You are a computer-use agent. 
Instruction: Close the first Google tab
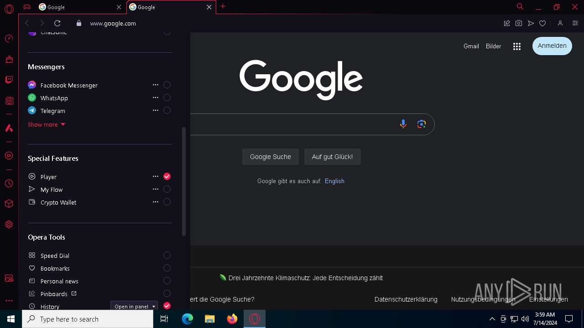119,7
